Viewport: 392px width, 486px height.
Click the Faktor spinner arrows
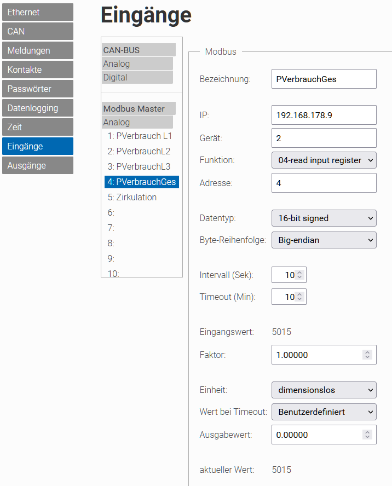click(x=367, y=355)
